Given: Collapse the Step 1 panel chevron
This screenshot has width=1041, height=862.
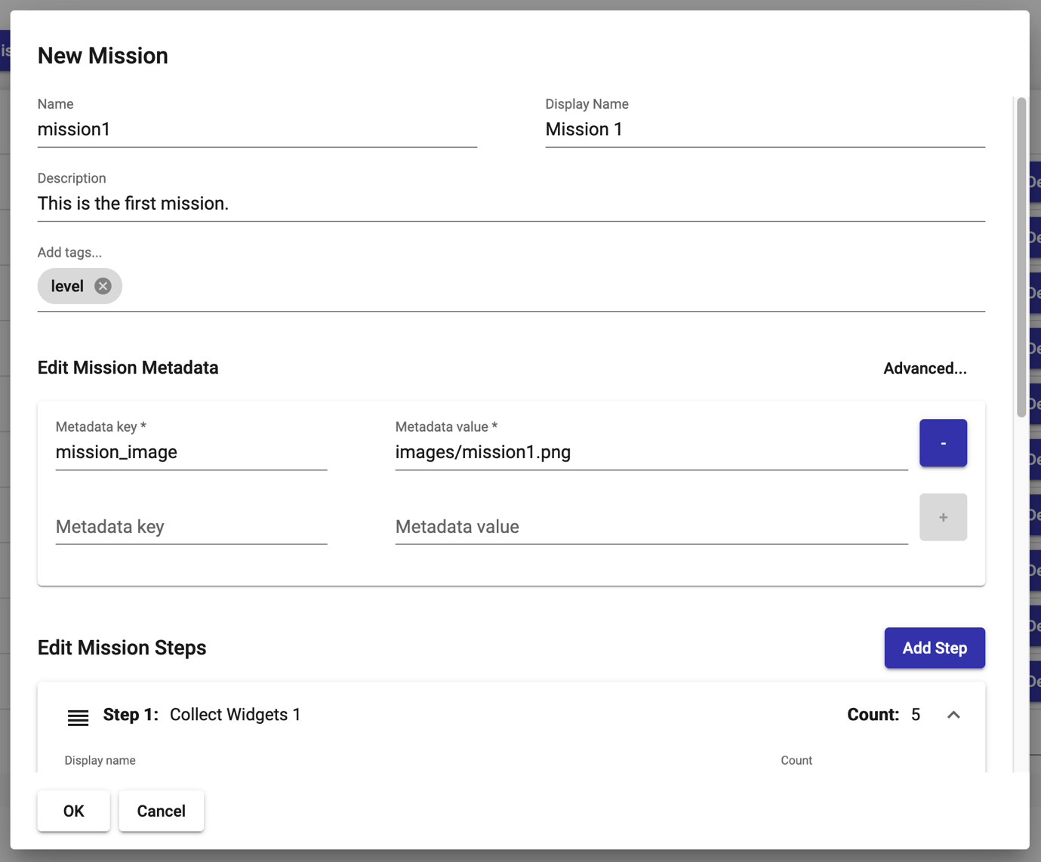Looking at the screenshot, I should [x=953, y=715].
